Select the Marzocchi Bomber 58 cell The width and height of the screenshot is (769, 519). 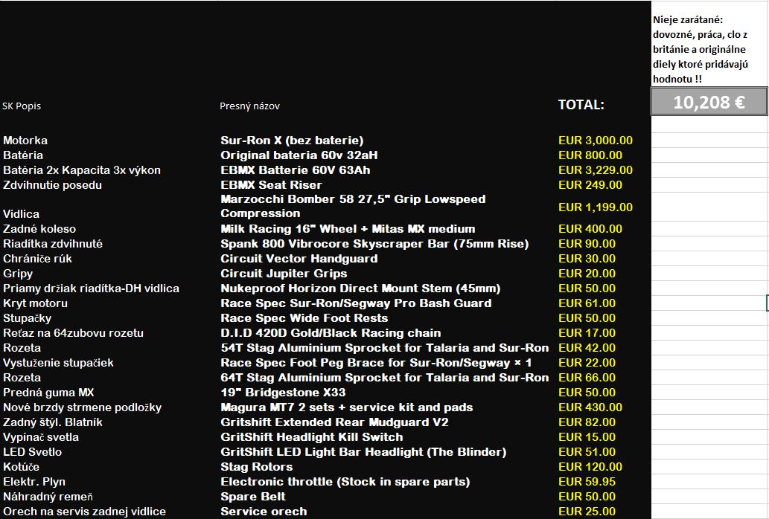(353, 206)
